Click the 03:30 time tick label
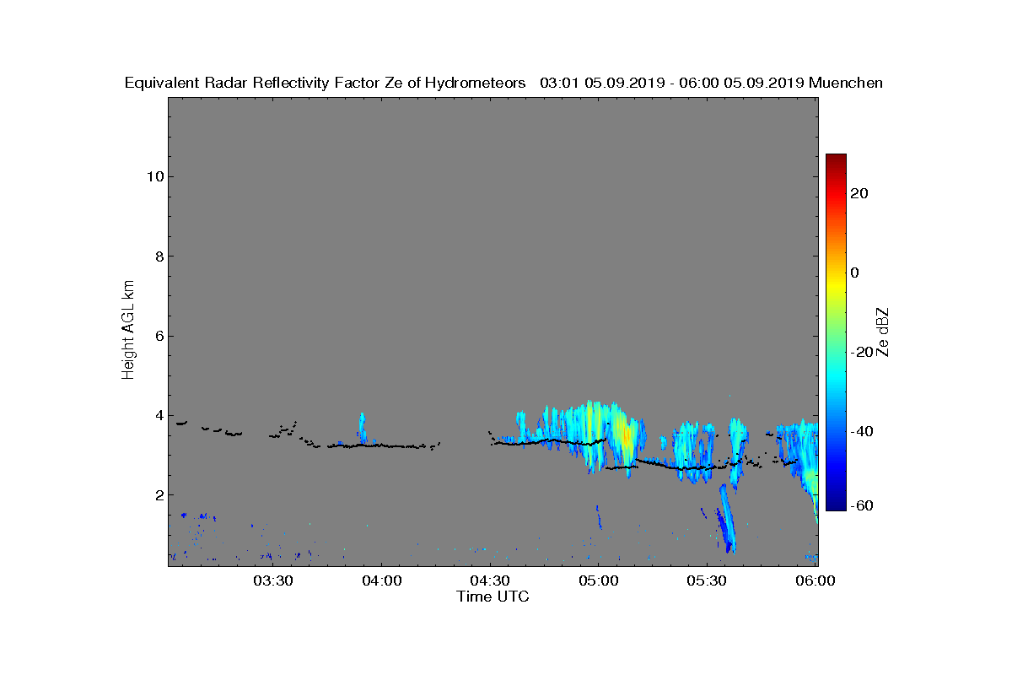The width and height of the screenshot is (1012, 675). pos(273,580)
